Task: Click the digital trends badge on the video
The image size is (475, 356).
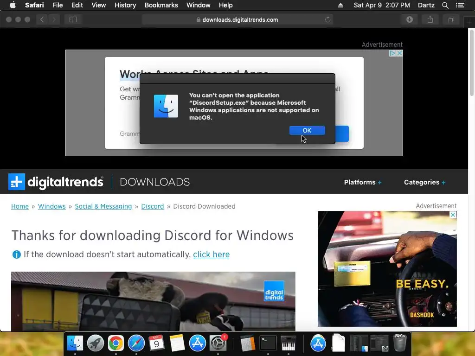Action: coord(274,291)
